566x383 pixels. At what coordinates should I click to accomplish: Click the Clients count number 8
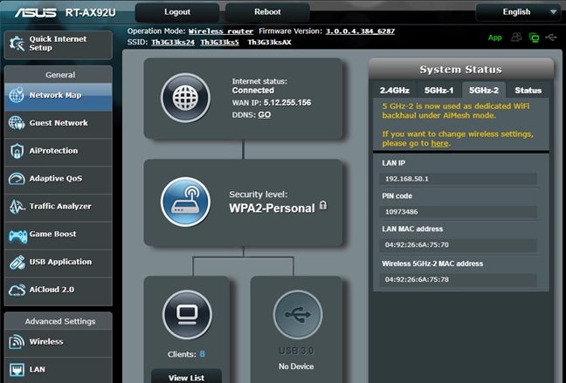click(202, 354)
